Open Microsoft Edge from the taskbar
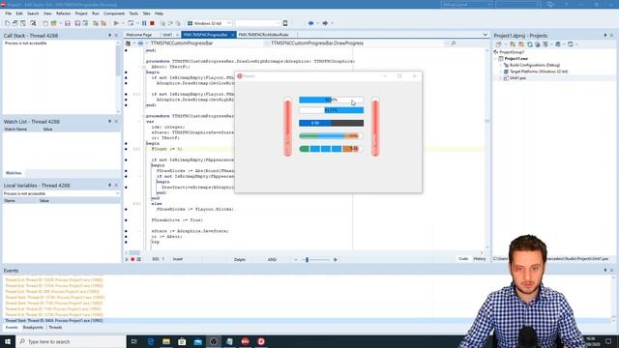Screen dimensions: 619x348 click(151, 341)
